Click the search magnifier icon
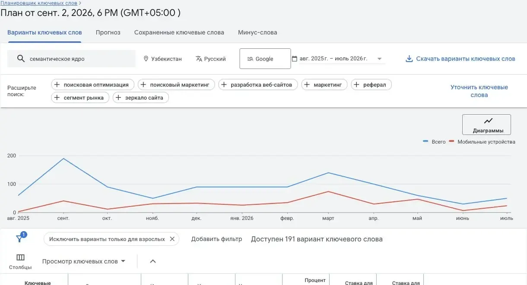 [x=21, y=59]
